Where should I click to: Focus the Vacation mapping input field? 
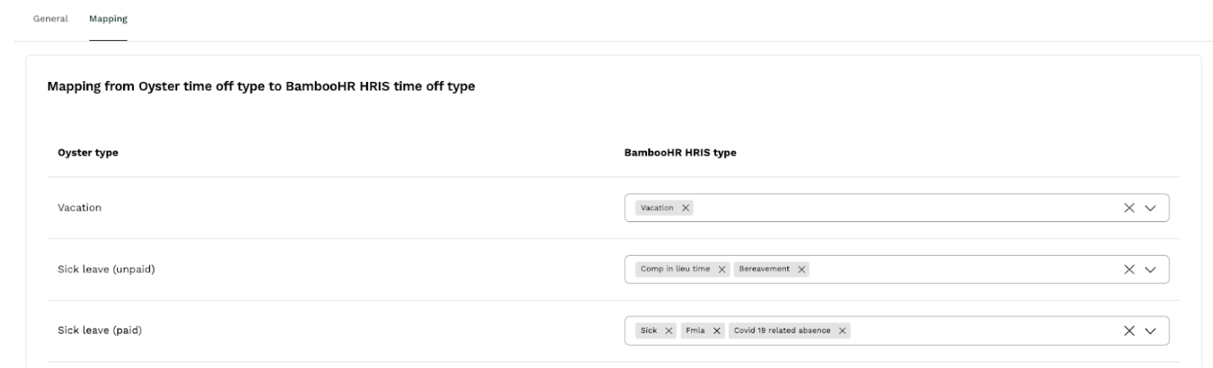(896, 208)
